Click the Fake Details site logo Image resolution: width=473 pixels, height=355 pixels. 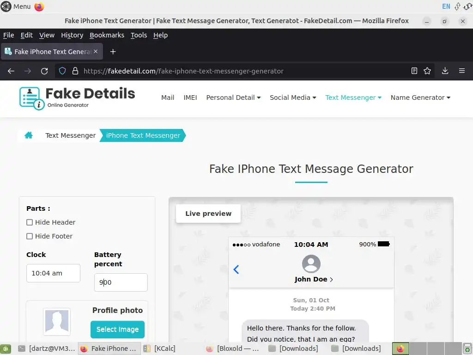pos(77,98)
